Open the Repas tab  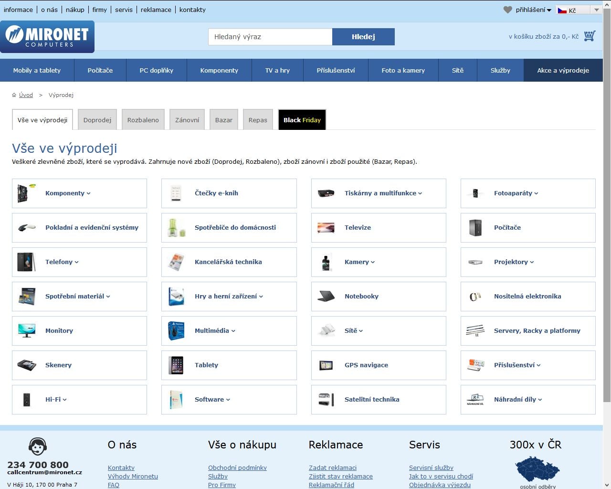[x=258, y=120]
